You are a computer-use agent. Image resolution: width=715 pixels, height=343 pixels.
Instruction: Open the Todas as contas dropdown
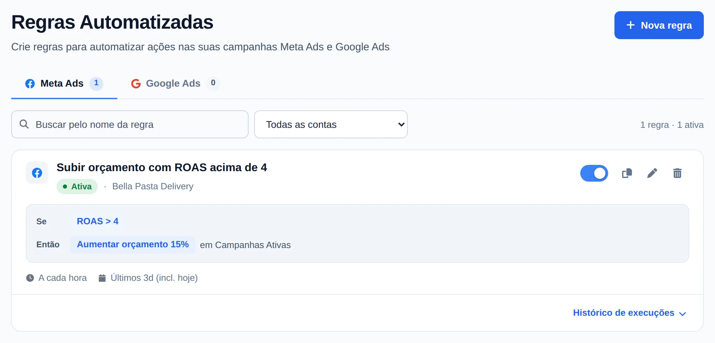(x=331, y=124)
